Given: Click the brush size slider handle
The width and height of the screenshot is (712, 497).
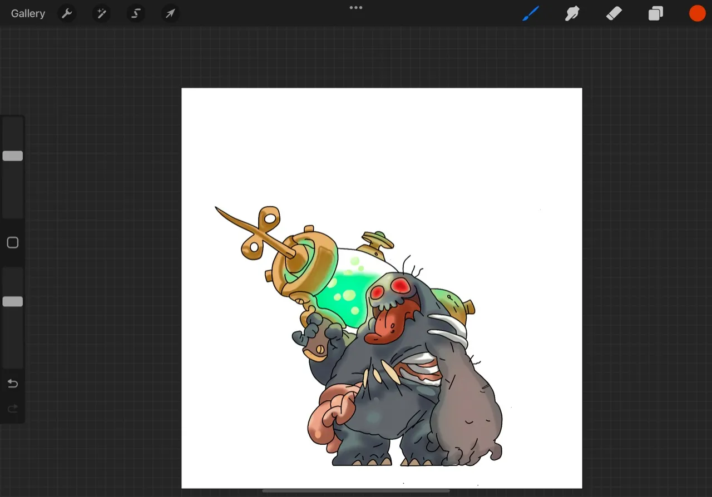Looking at the screenshot, I should (13, 156).
